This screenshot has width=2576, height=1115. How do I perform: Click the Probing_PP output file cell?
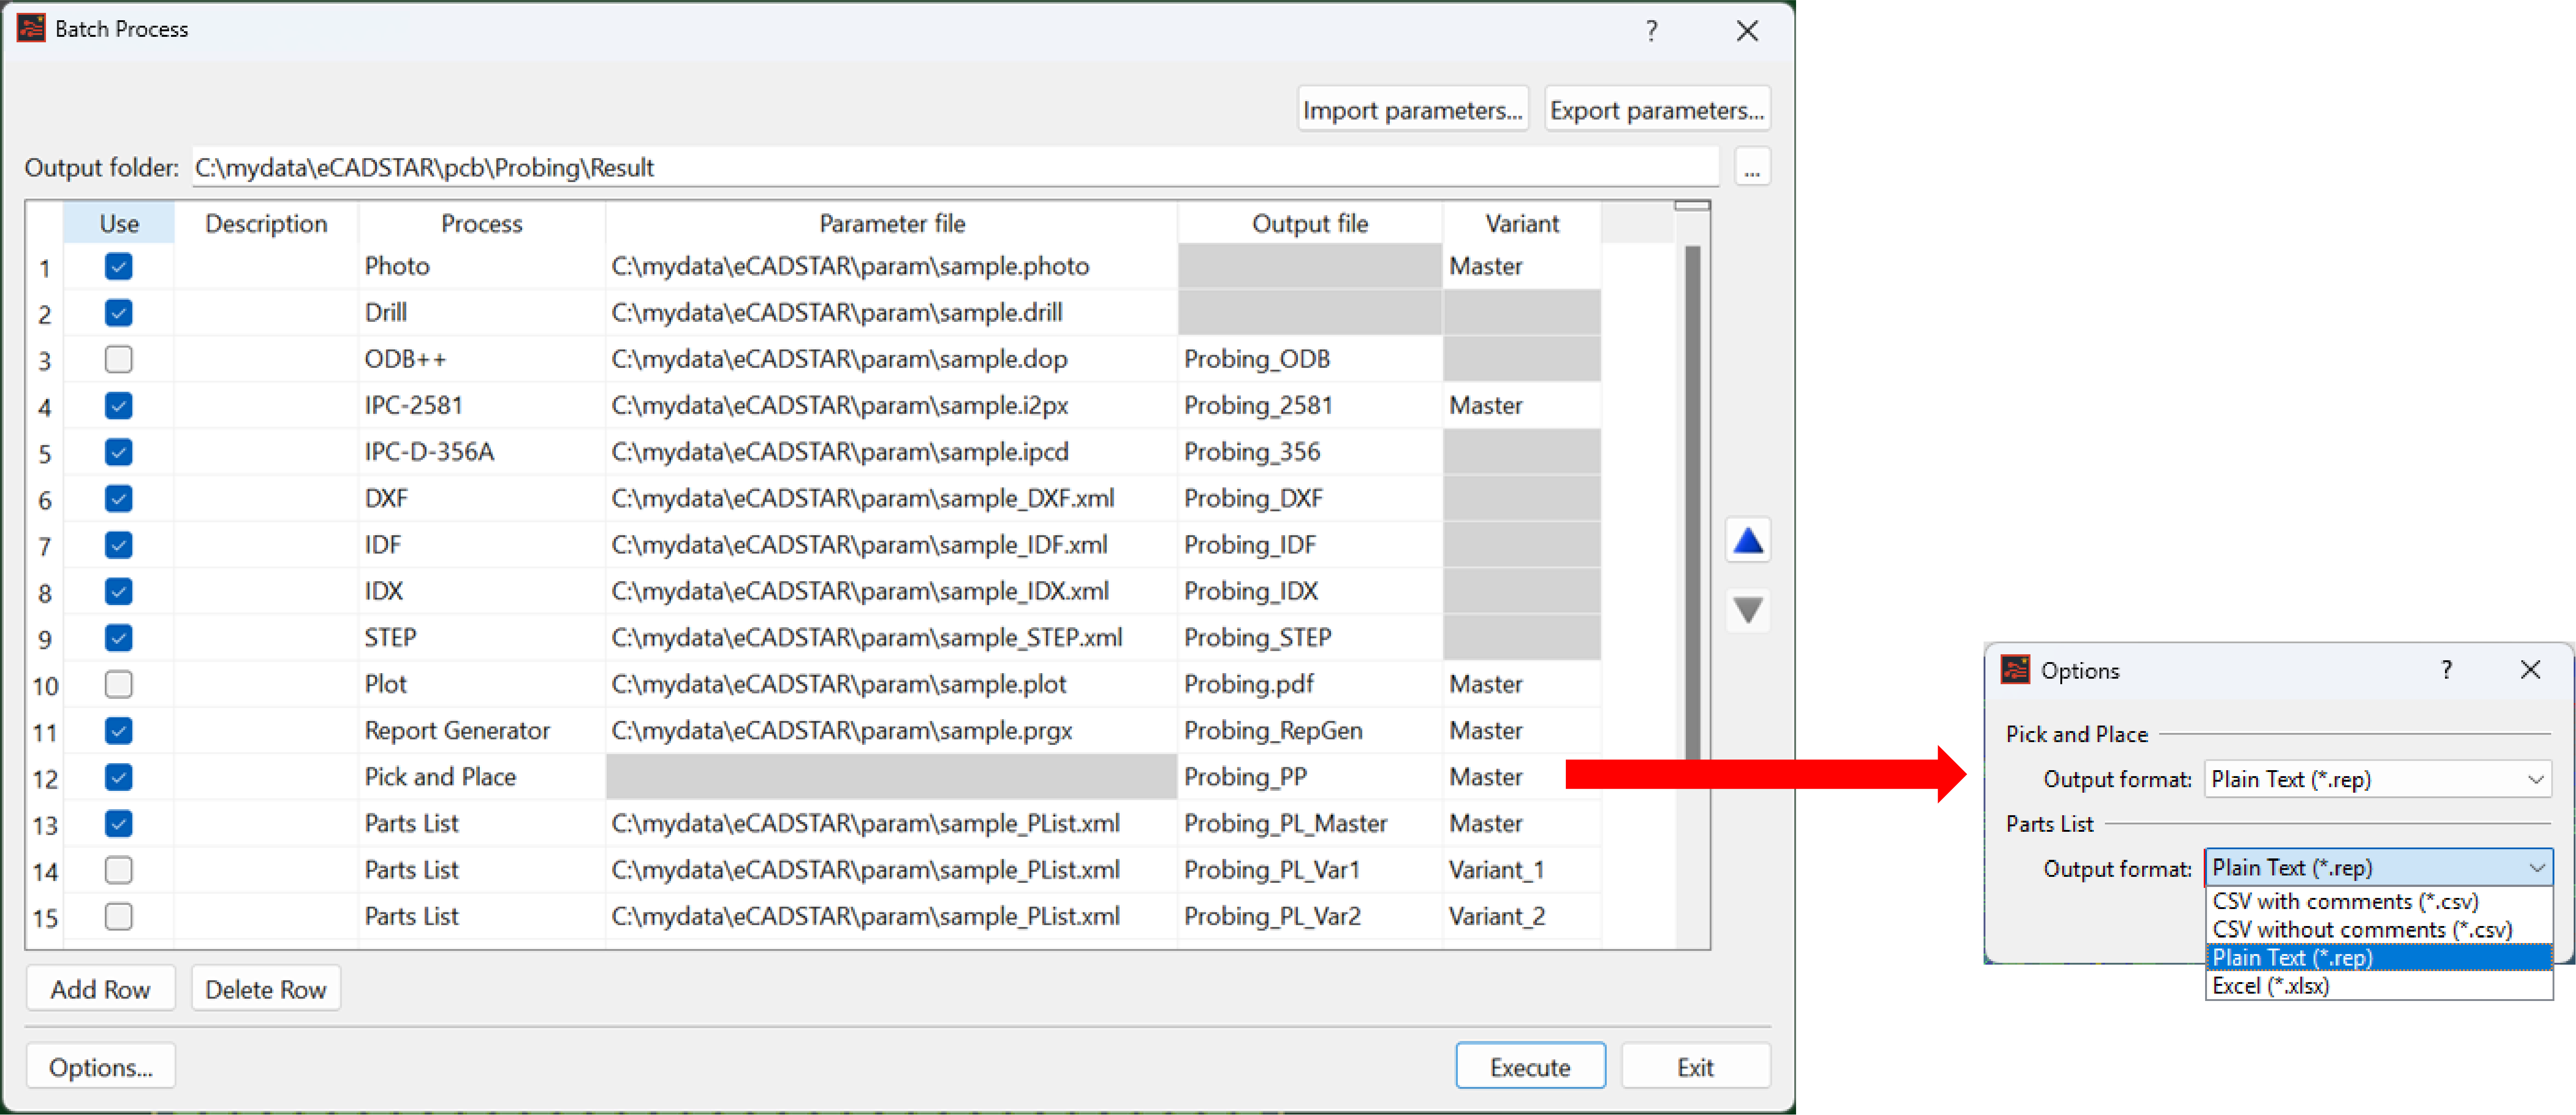[1310, 777]
